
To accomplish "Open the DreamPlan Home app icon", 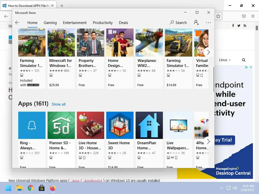I will [149, 125].
